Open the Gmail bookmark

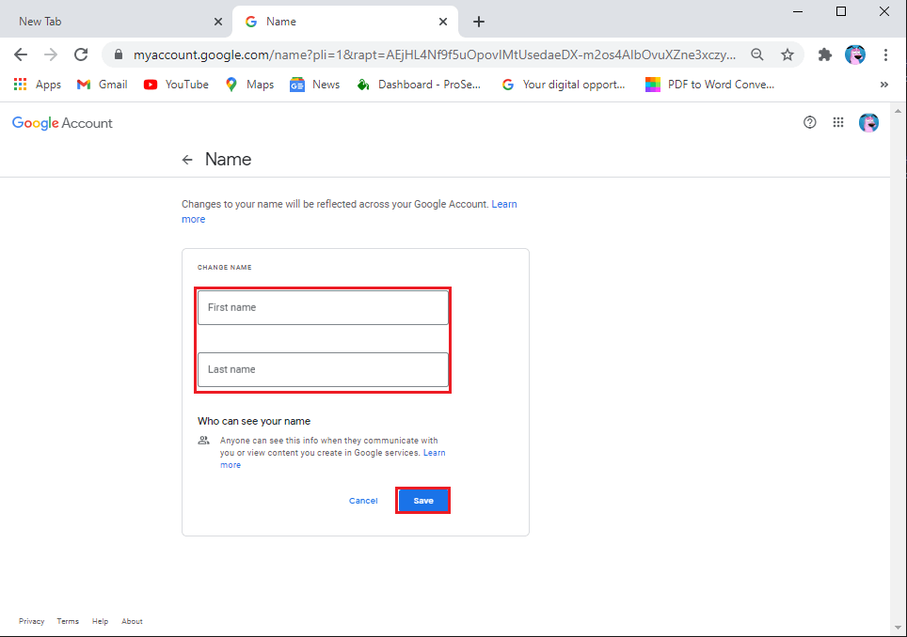103,85
